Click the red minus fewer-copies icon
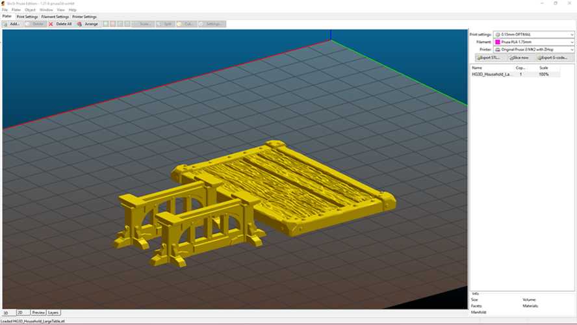Screen dimensions: 577x325 [113, 24]
